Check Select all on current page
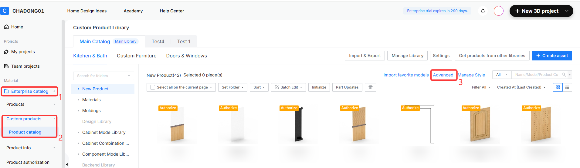Image resolution: width=580 pixels, height=168 pixels. (153, 87)
